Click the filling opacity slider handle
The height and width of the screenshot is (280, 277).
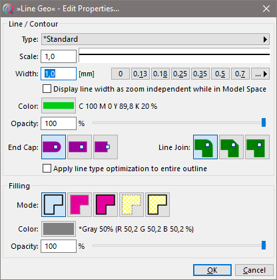pyautogui.click(x=264, y=245)
